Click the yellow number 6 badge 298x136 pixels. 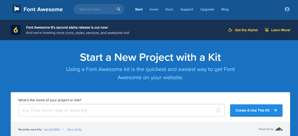tap(16, 30)
